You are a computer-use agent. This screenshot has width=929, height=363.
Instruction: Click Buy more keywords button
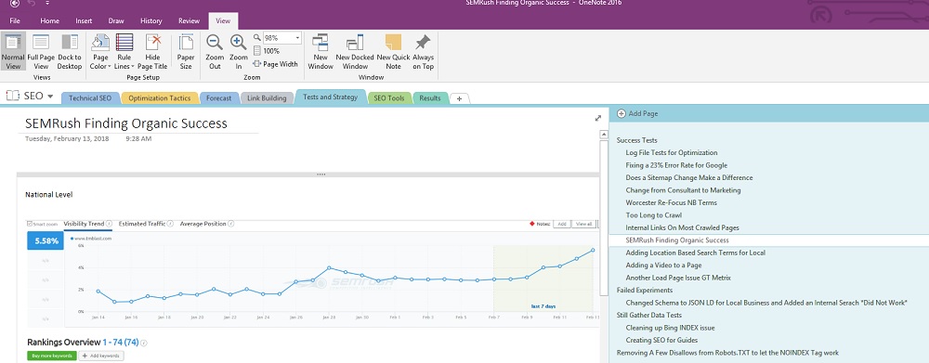coord(51,356)
